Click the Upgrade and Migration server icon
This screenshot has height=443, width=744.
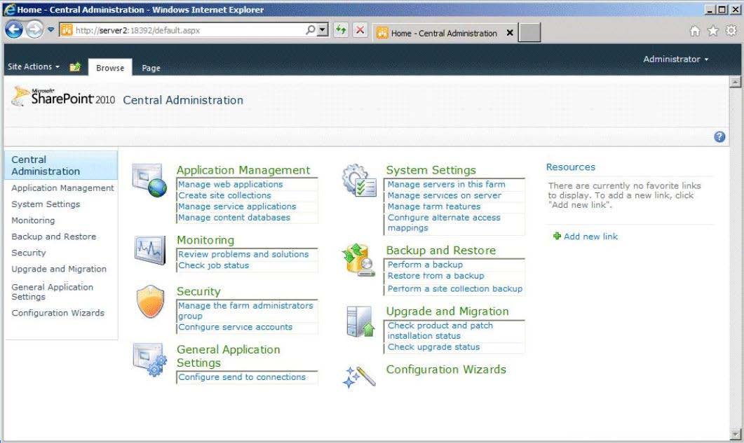(x=360, y=322)
